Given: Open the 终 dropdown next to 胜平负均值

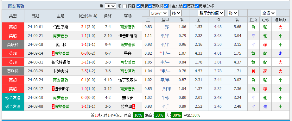Looking at the screenshot, I should (232, 13).
